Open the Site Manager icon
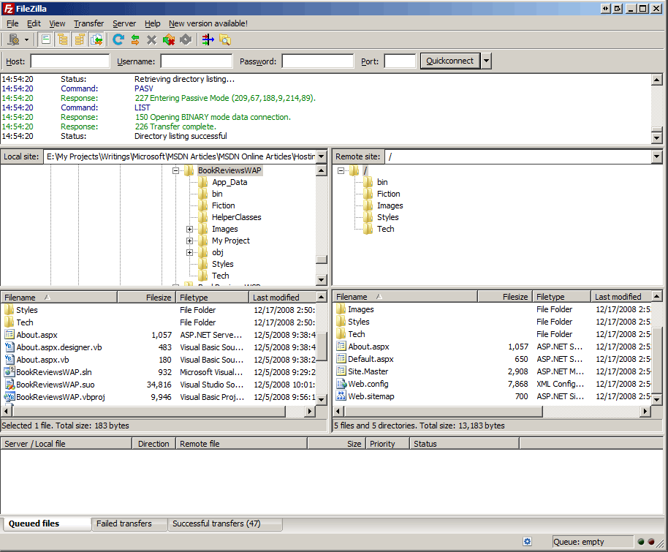The image size is (668, 552). coord(12,40)
